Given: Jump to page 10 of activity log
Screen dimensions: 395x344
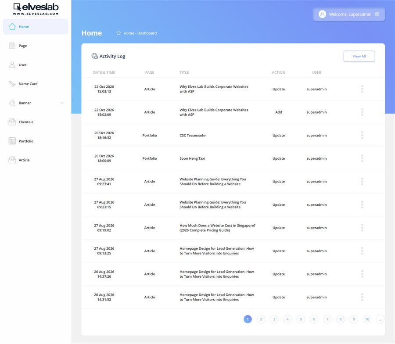Looking at the screenshot, I should click(367, 319).
